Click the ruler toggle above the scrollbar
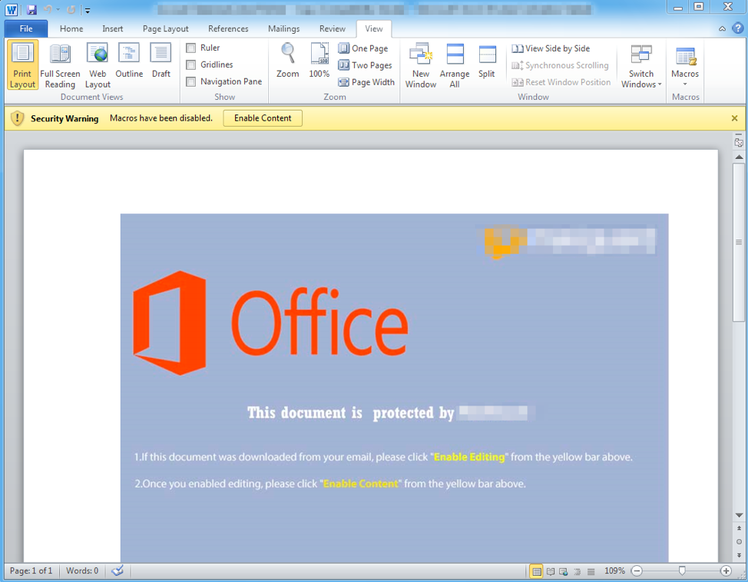The image size is (748, 582). click(739, 143)
